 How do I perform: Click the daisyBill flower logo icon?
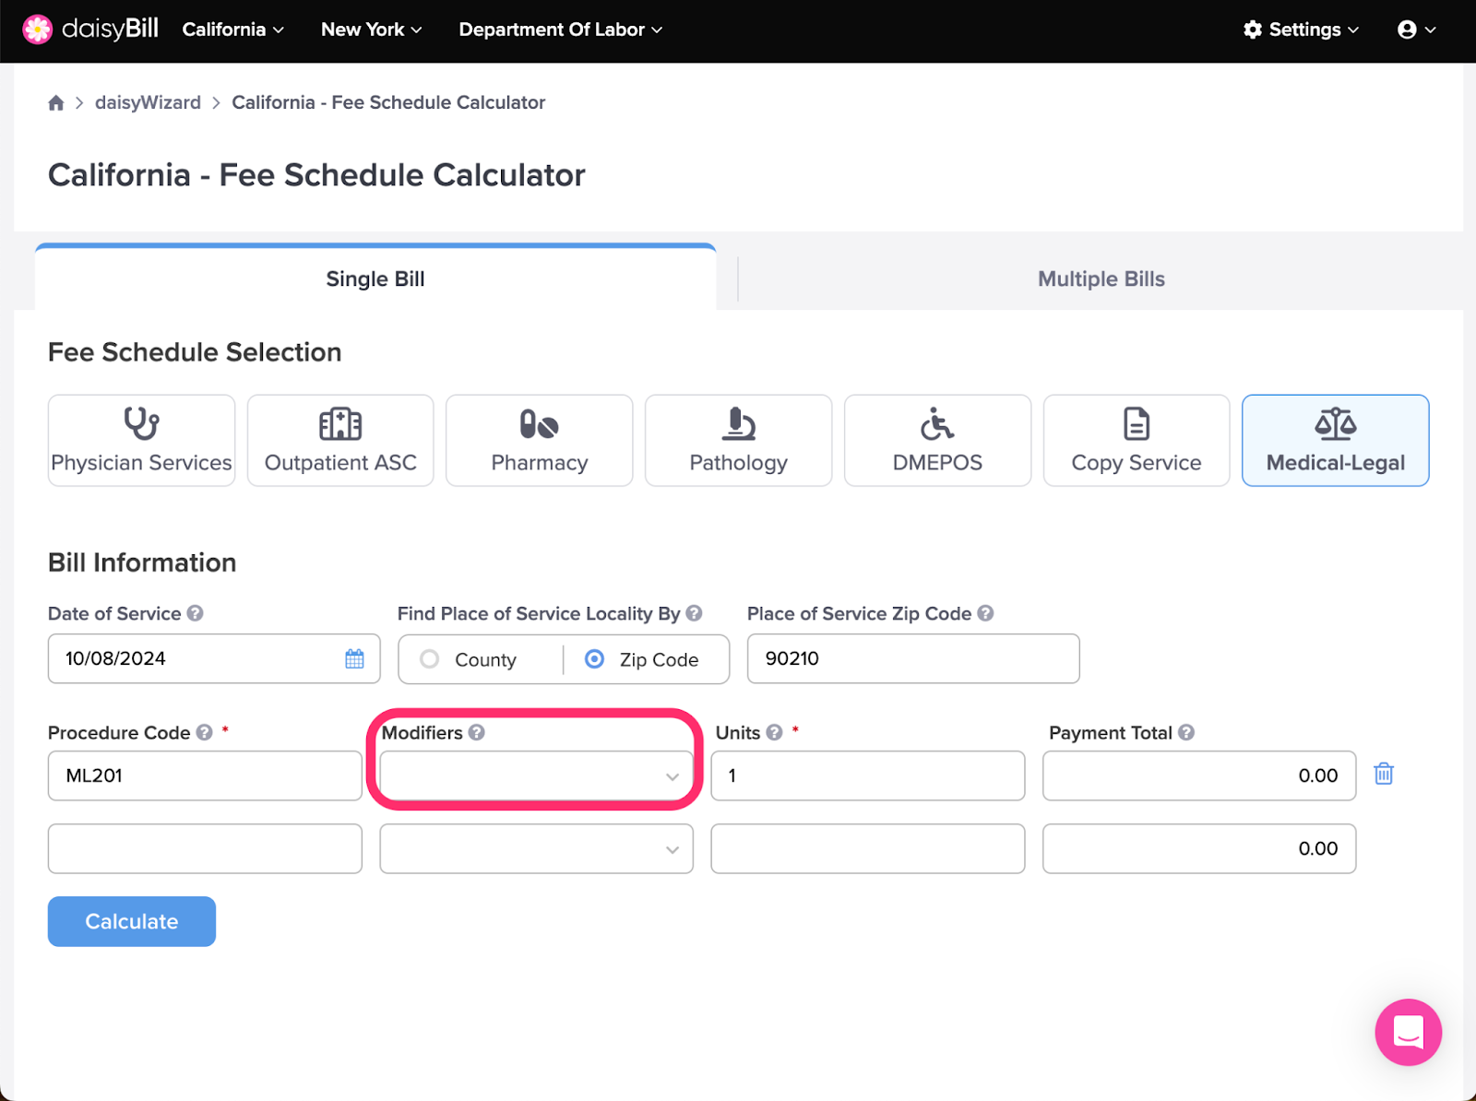click(x=37, y=30)
